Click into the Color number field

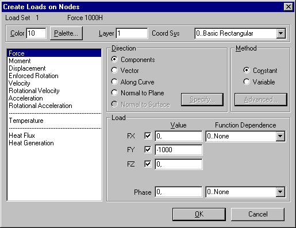click(36, 33)
